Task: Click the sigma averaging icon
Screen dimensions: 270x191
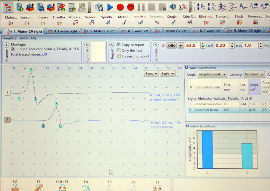Action: 183,7
